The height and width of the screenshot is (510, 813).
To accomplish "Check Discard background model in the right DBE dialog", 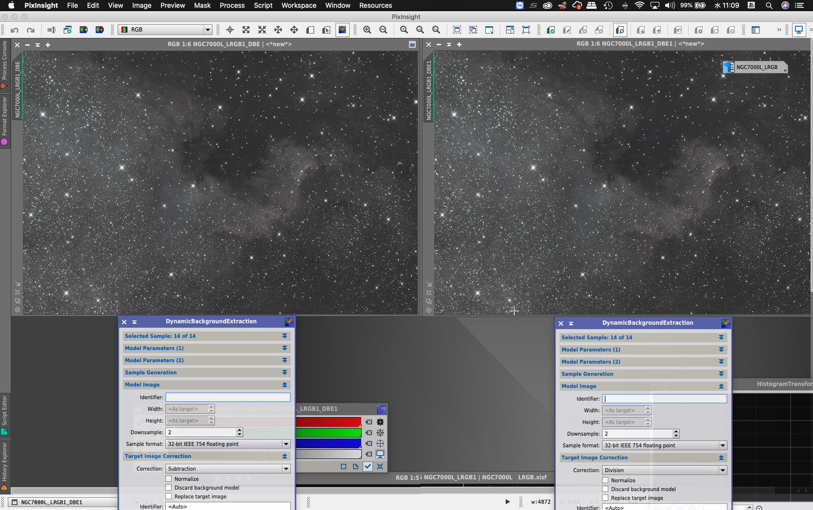I will tap(605, 489).
